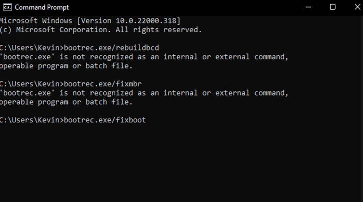Viewport: 363px width, 202px height.
Task: Click the word fixboot in last command
Action: (131, 120)
